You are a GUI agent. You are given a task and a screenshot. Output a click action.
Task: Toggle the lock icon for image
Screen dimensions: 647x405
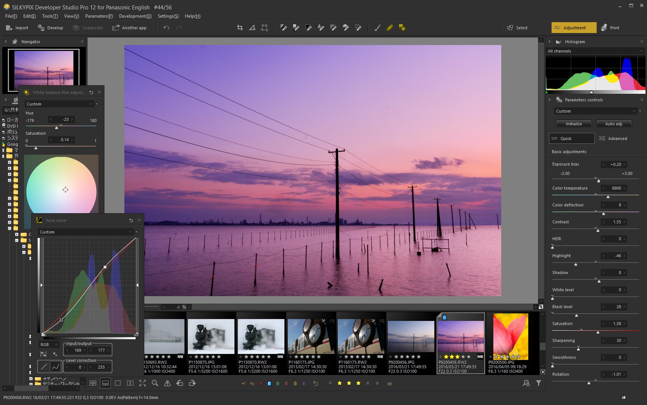click(390, 383)
